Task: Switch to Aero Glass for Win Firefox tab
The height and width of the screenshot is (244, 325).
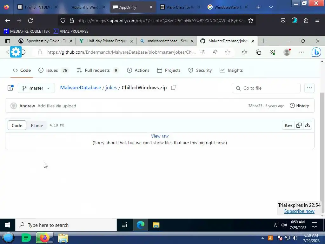Action: tap(180, 7)
